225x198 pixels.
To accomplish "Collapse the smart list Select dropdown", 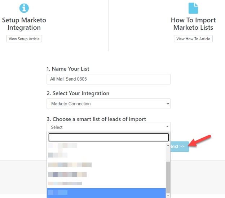I will point(109,127).
